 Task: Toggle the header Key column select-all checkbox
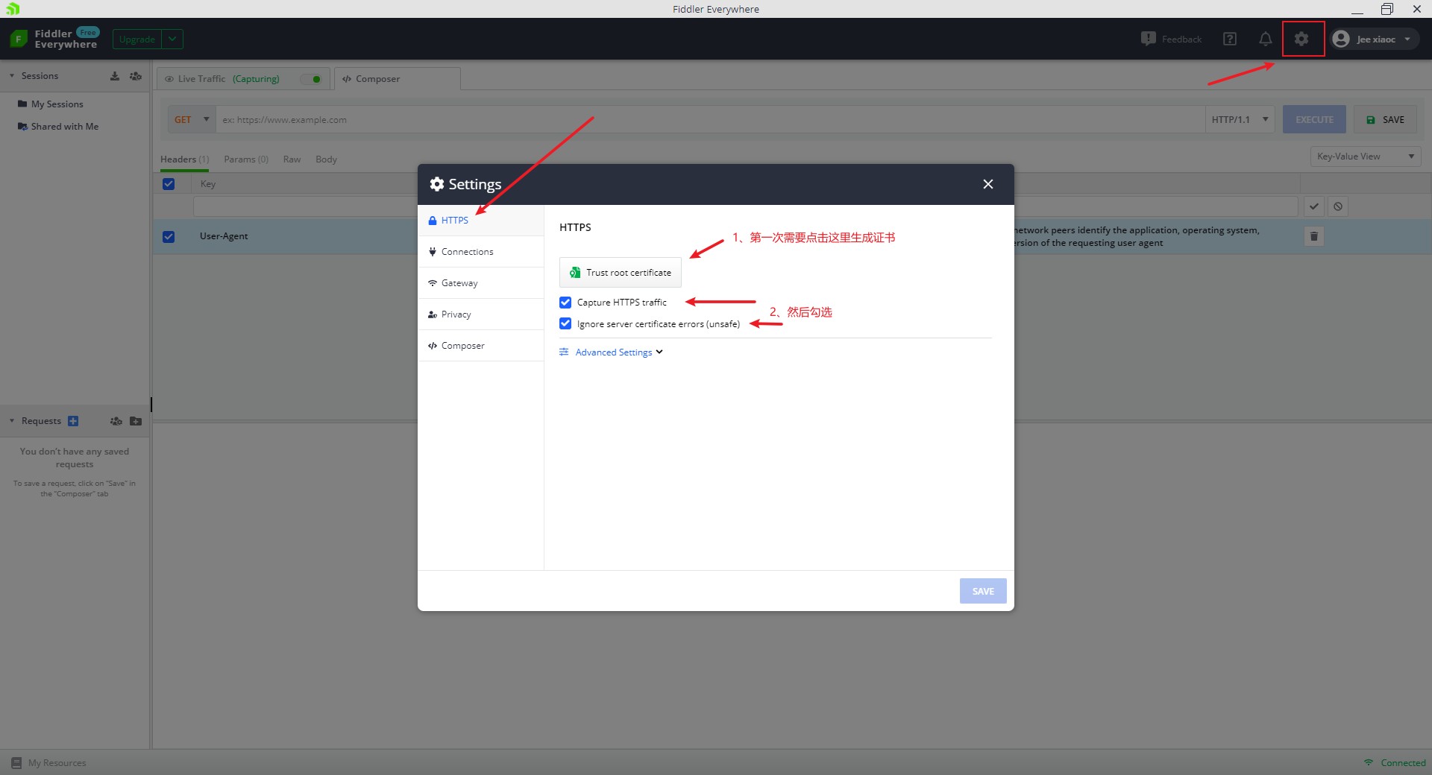click(x=169, y=184)
